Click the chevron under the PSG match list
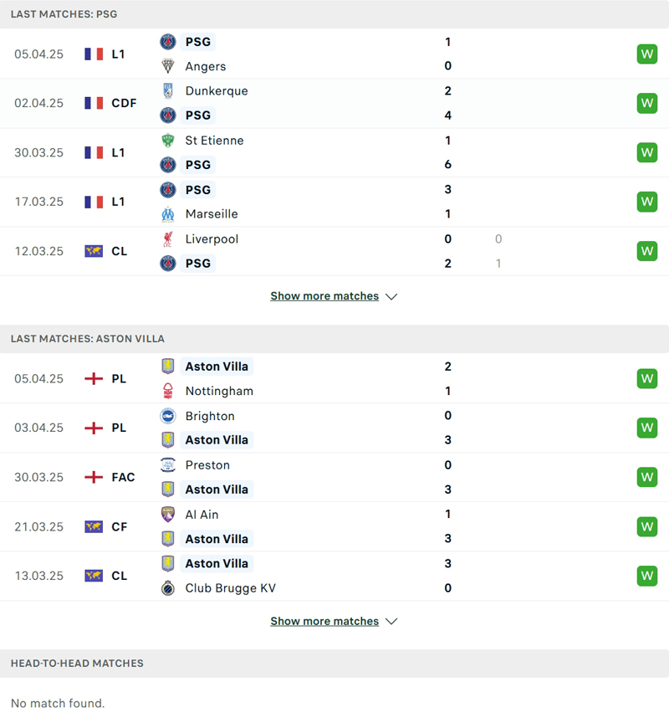The height and width of the screenshot is (728, 669). [391, 295]
